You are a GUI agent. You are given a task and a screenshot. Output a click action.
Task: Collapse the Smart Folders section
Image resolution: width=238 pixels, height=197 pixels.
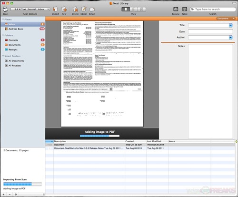click(3, 56)
